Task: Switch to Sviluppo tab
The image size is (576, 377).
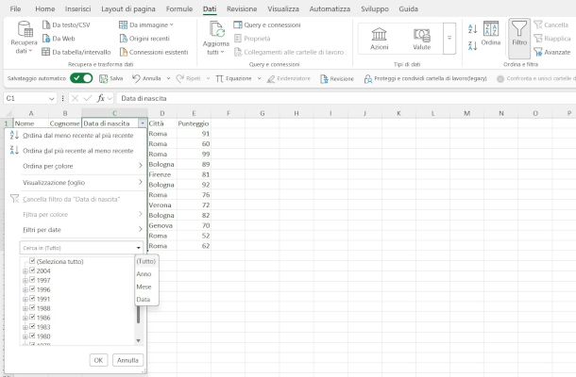Action: coord(375,8)
